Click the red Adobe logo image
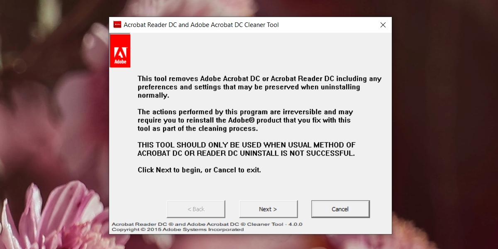The width and height of the screenshot is (498, 249). click(x=120, y=51)
